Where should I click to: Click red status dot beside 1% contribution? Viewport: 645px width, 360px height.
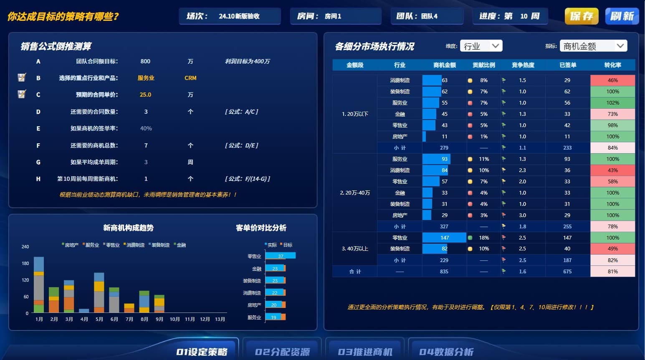[x=470, y=136]
